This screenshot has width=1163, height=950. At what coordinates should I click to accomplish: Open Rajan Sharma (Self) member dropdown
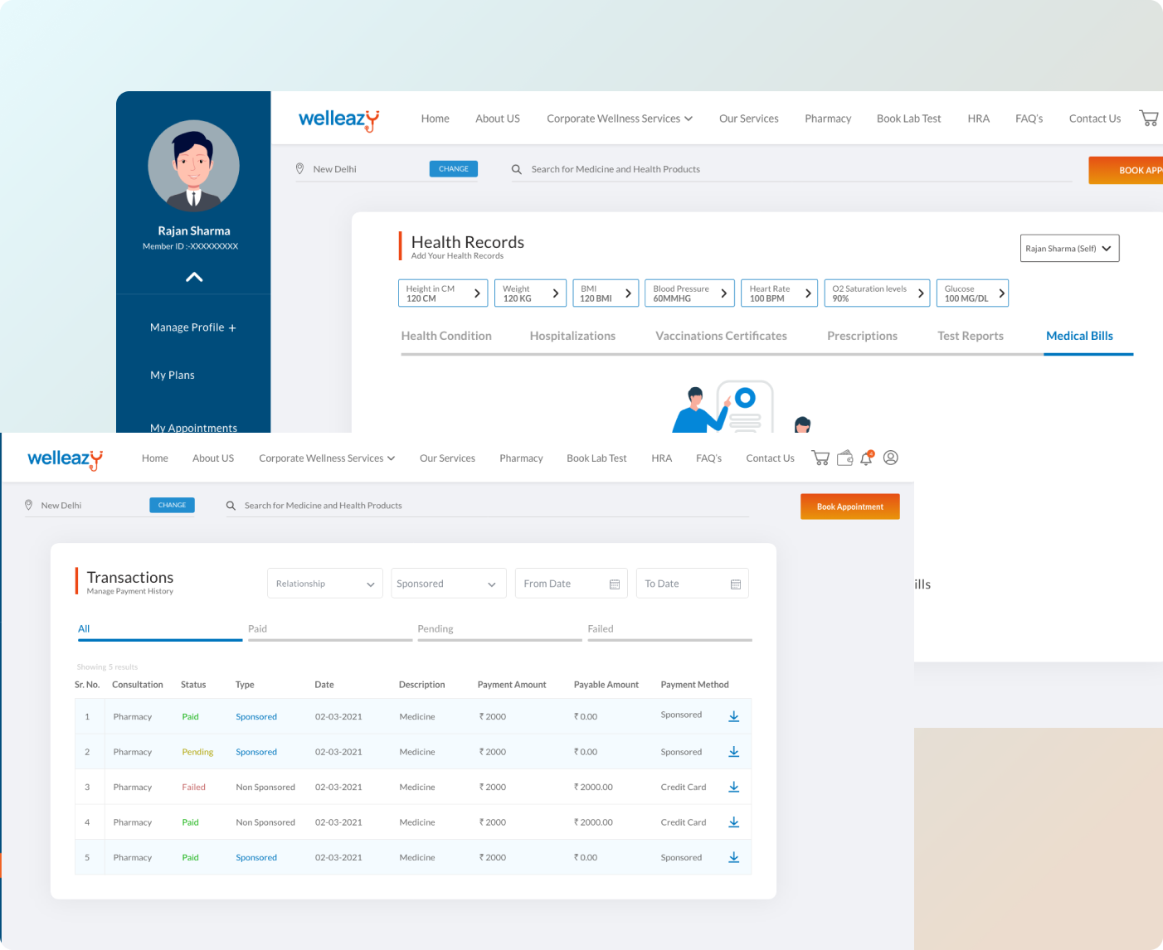[x=1070, y=248]
